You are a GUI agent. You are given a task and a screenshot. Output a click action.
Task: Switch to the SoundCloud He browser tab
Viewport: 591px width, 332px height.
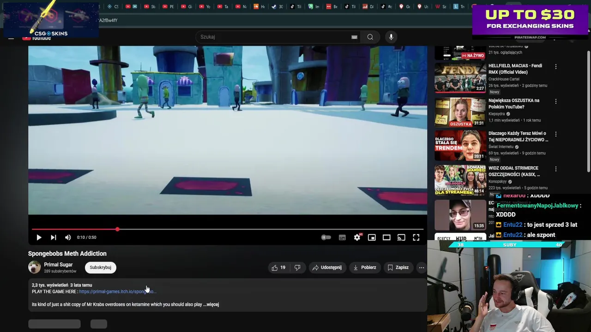[x=260, y=6]
